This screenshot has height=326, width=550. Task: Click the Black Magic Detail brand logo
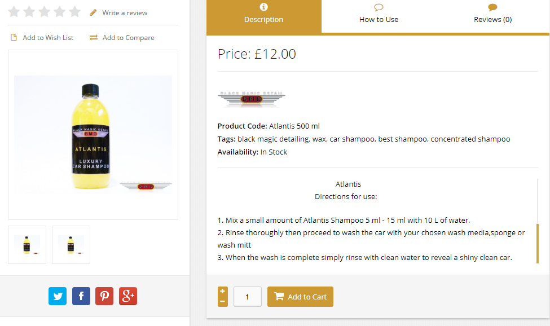coord(251,99)
